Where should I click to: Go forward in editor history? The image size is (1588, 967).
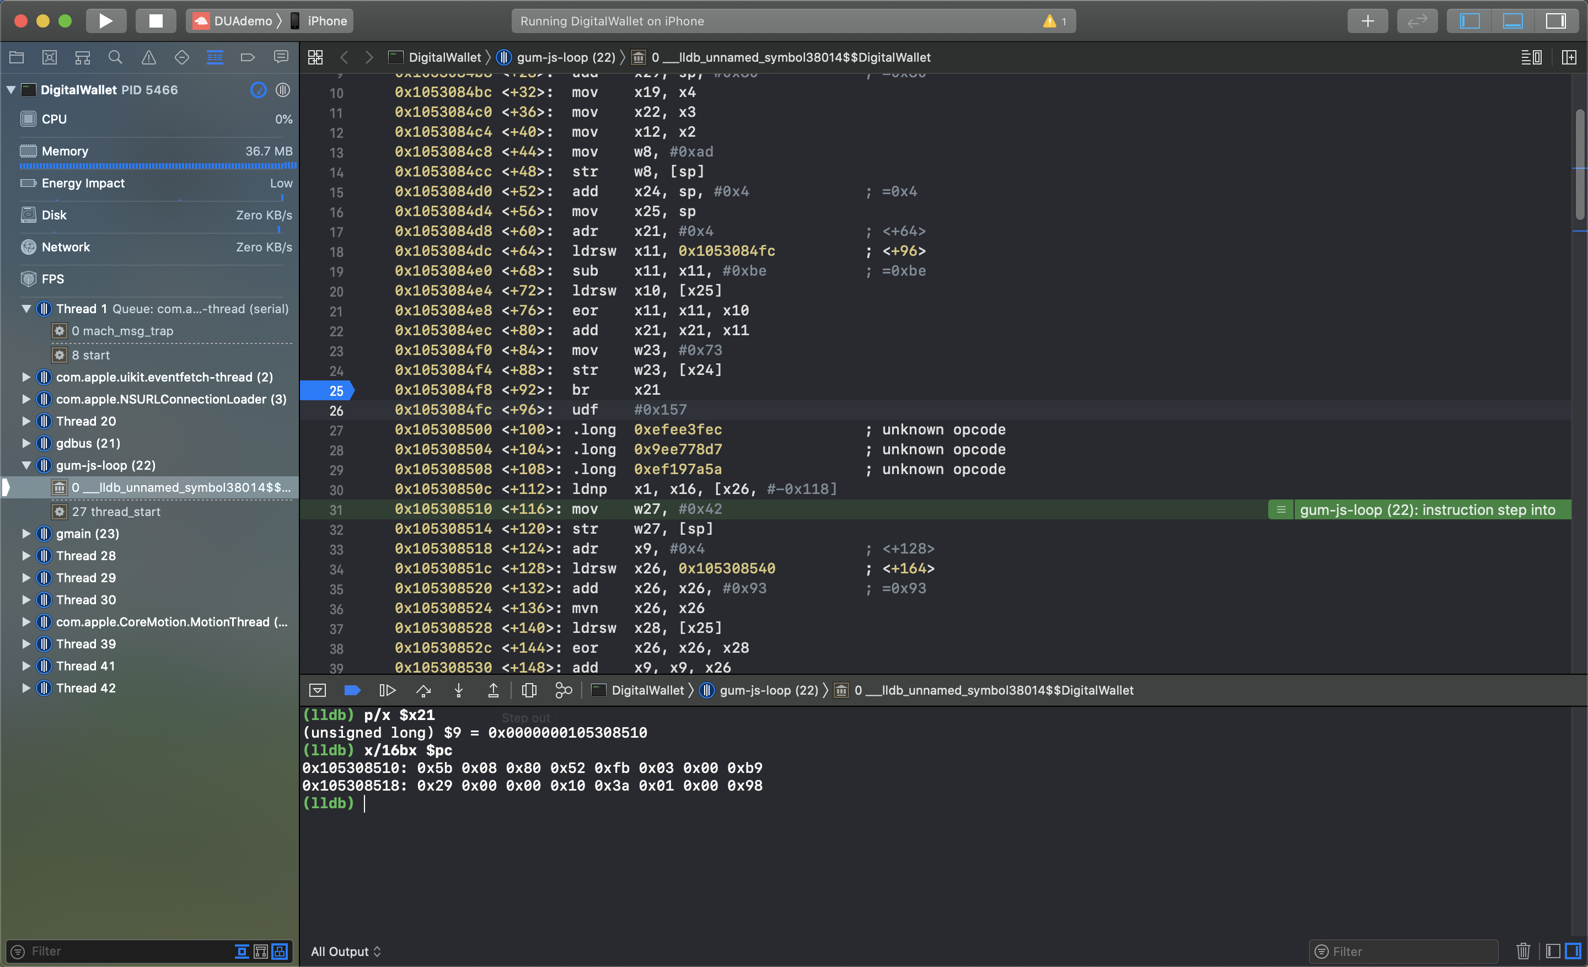(369, 57)
